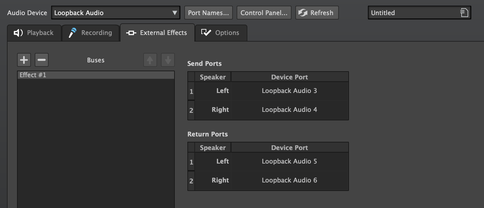The image size is (484, 208).
Task: Click the preset document icon beside Untitled
Action: [464, 13]
